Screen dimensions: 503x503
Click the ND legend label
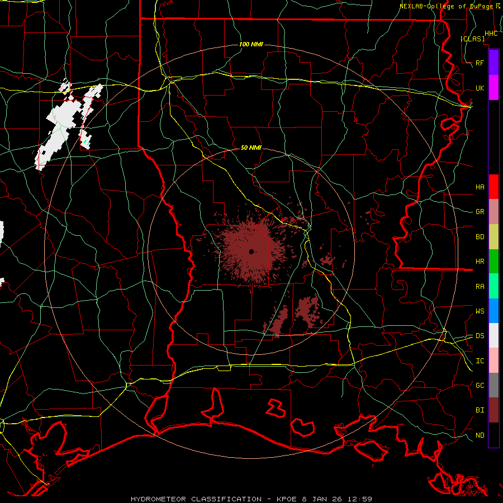click(x=480, y=435)
